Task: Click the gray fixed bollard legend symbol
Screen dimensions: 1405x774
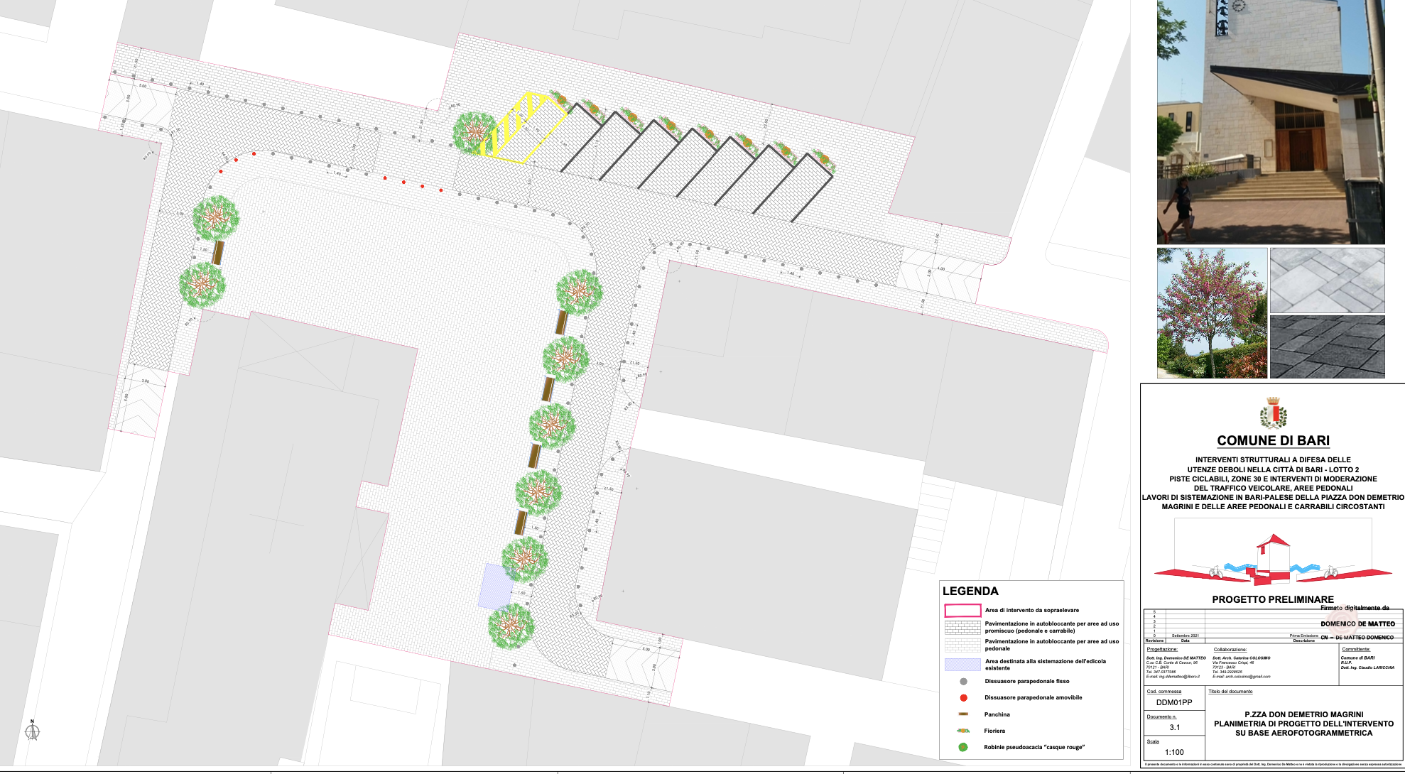Action: click(x=963, y=682)
